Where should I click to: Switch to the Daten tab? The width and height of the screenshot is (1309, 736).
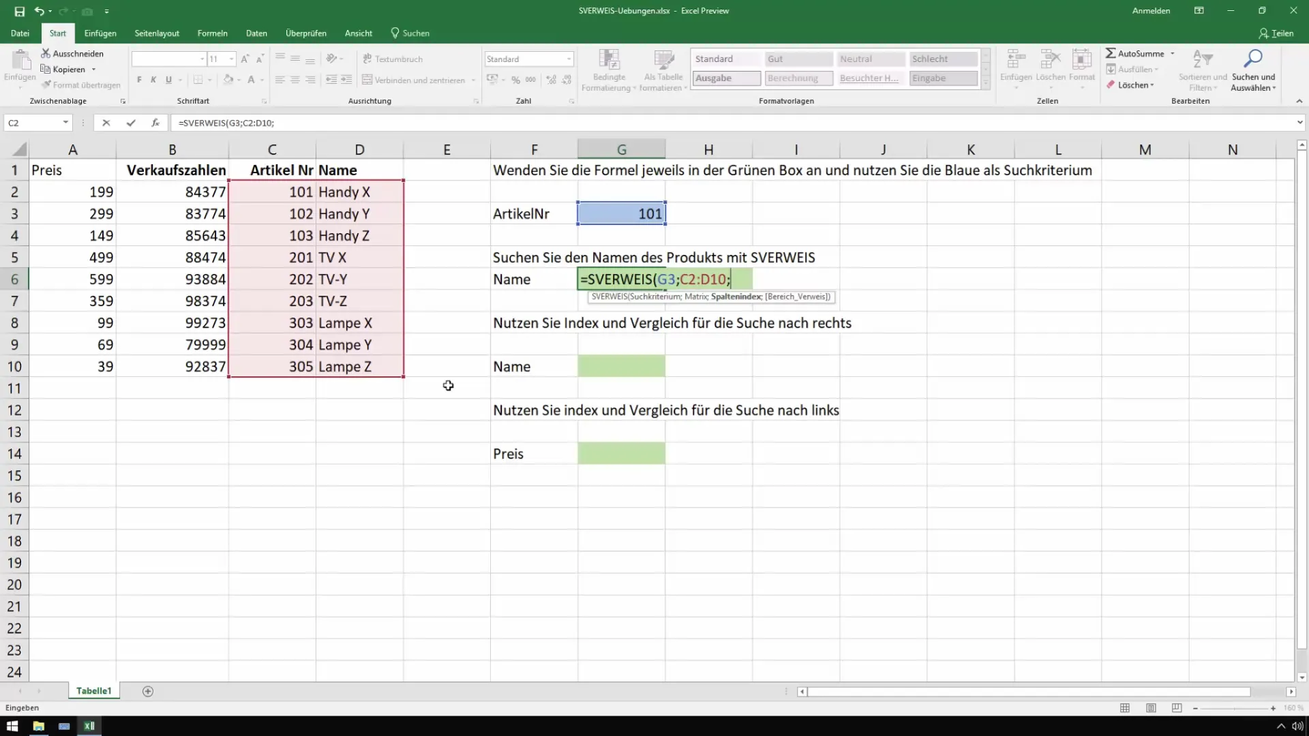point(256,33)
